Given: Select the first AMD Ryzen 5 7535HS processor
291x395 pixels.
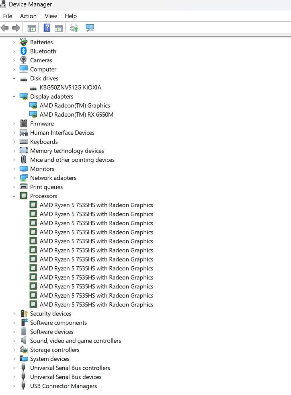Looking at the screenshot, I should 96,205.
